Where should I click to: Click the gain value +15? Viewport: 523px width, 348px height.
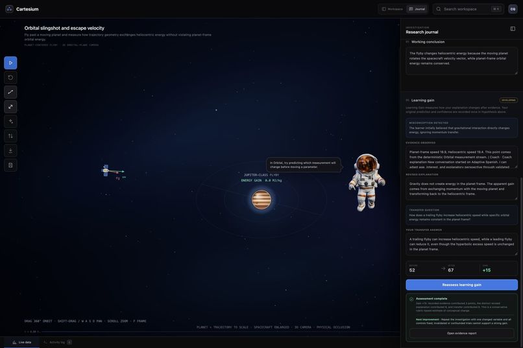coord(486,270)
